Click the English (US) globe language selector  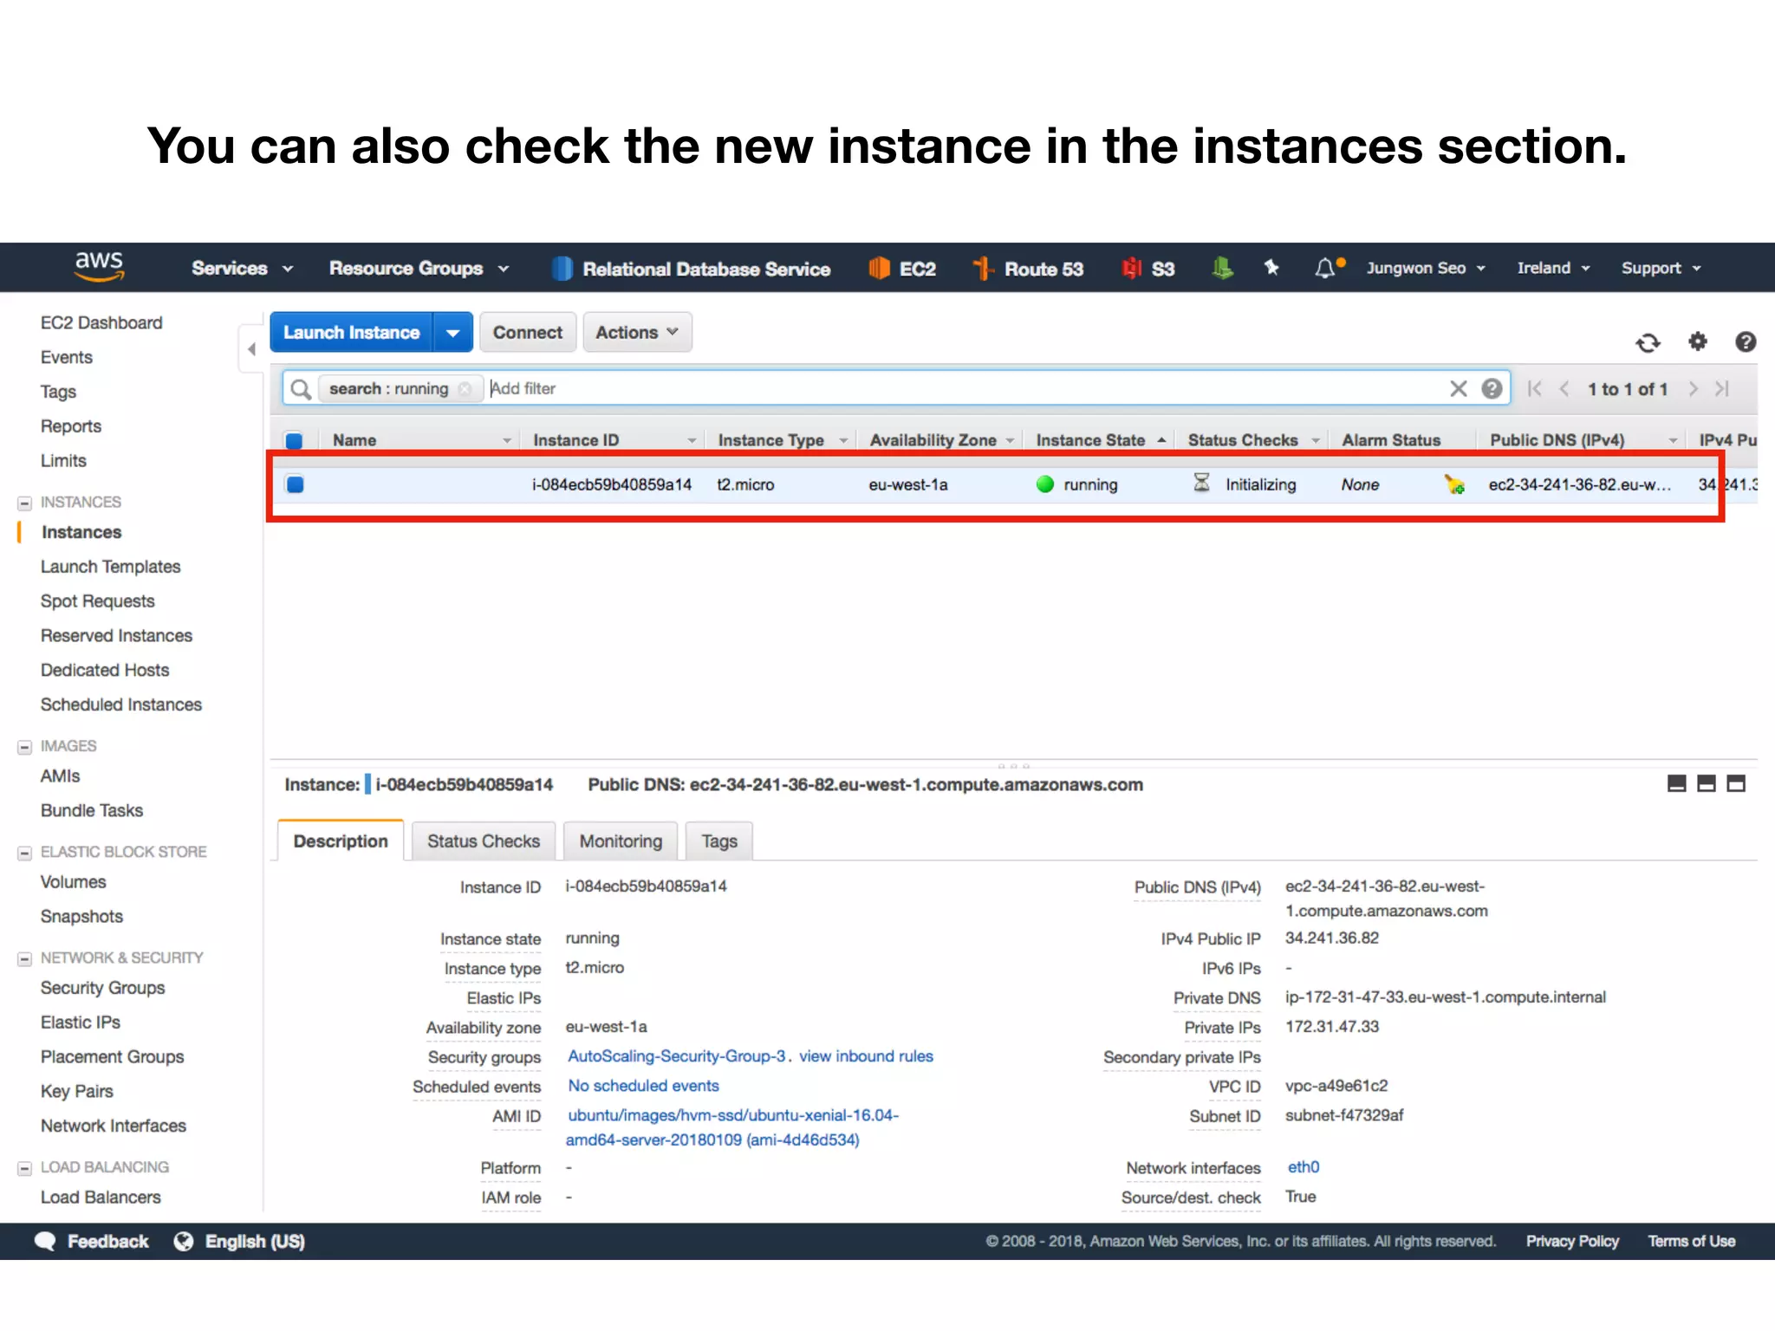tap(239, 1242)
